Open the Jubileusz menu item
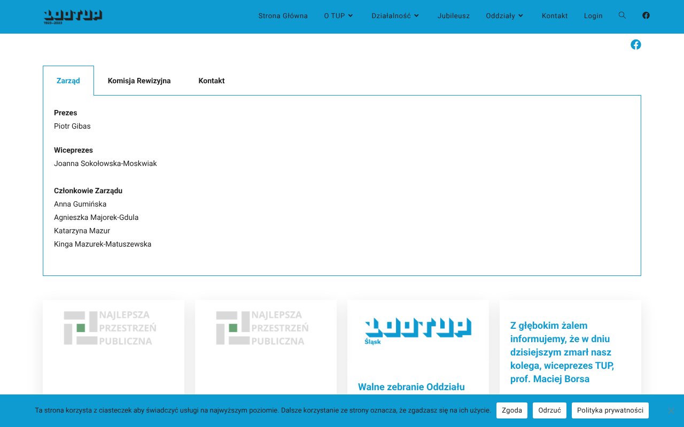 pos(453,15)
